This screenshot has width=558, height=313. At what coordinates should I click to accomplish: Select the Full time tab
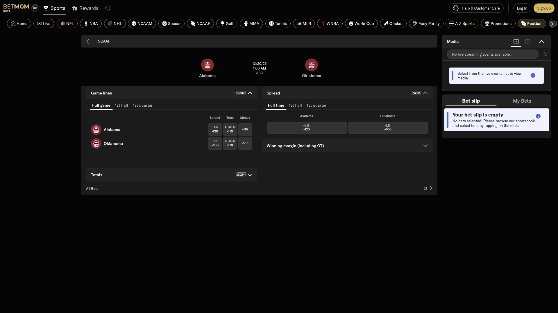pyautogui.click(x=276, y=105)
